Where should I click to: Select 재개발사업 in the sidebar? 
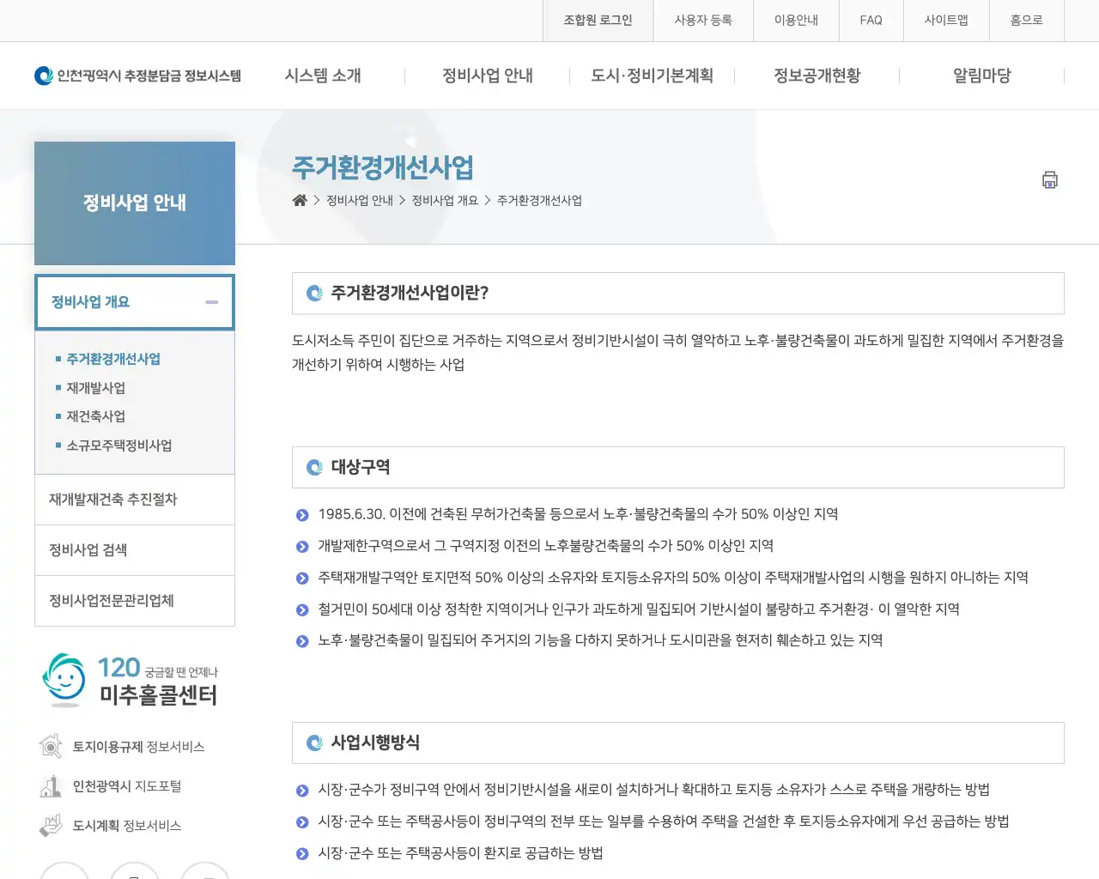coord(96,388)
